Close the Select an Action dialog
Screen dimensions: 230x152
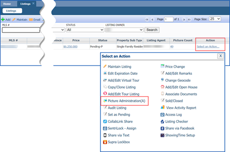coord(221,56)
